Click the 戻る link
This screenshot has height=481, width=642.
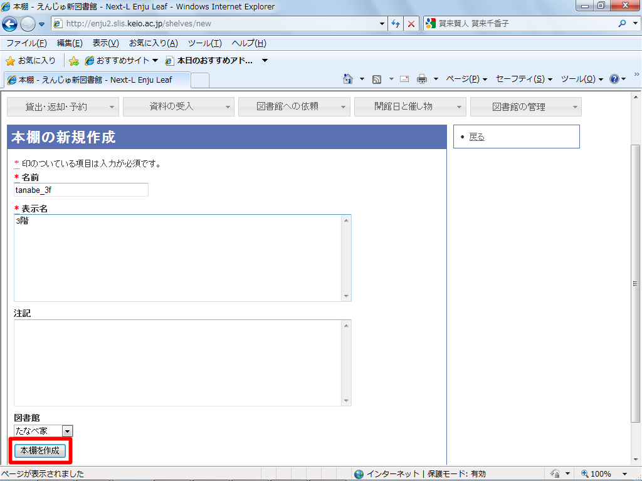pos(476,137)
